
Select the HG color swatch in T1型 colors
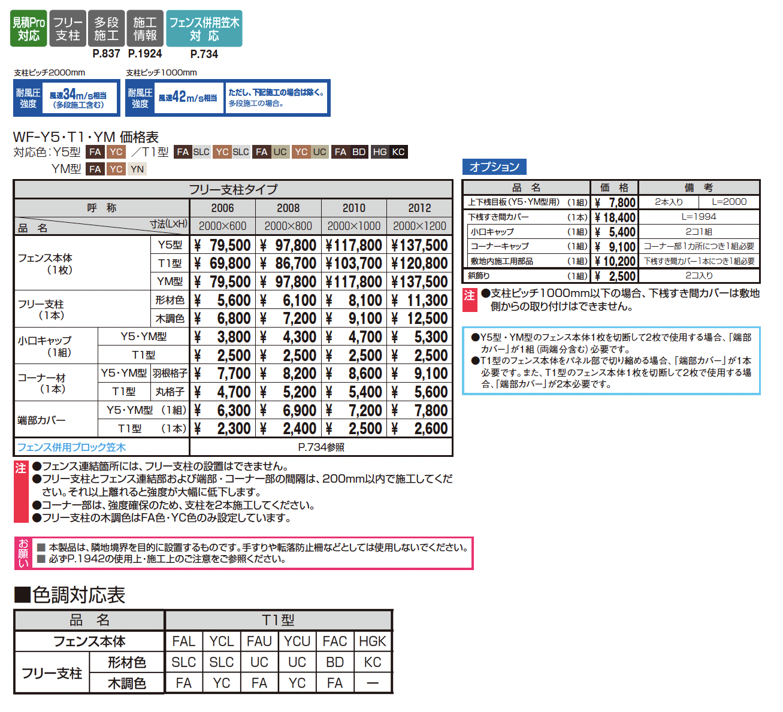pyautogui.click(x=380, y=152)
